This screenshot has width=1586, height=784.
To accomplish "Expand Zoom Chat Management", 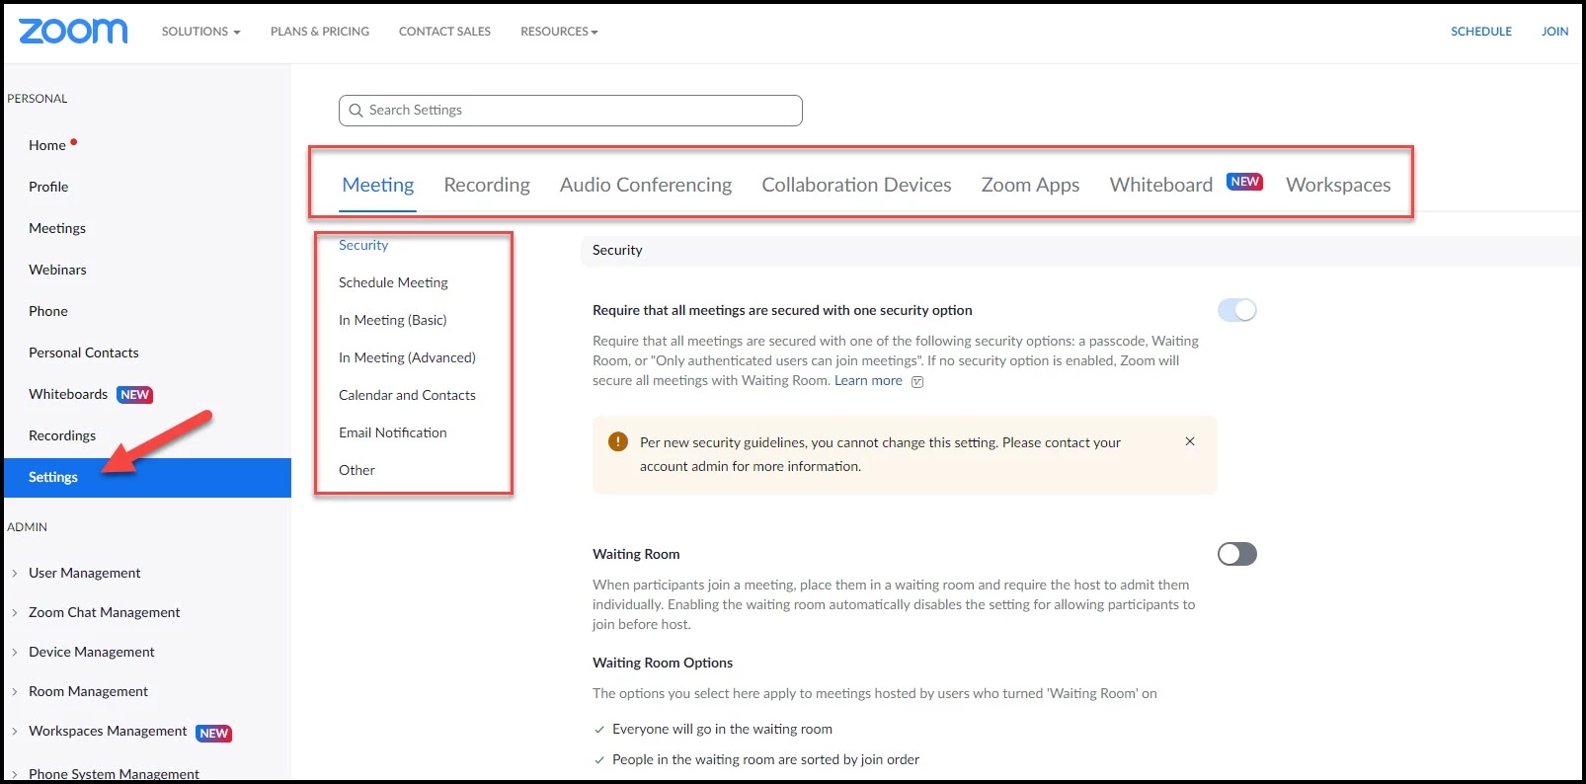I will pos(15,612).
